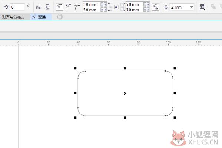Image resolution: width=222 pixels, height=148 pixels.
Task: Click the corner node at top edge's right end
Action: [x=165, y=71]
